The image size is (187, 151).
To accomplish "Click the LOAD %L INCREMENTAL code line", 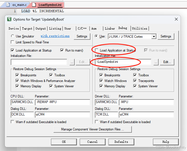I will pos(43,11).
